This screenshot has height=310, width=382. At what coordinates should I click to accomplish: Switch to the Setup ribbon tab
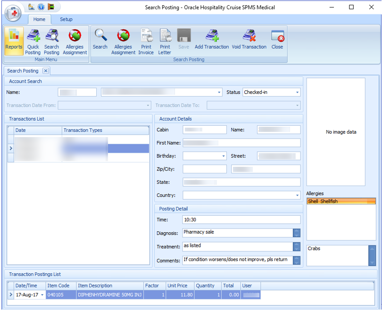(66, 19)
